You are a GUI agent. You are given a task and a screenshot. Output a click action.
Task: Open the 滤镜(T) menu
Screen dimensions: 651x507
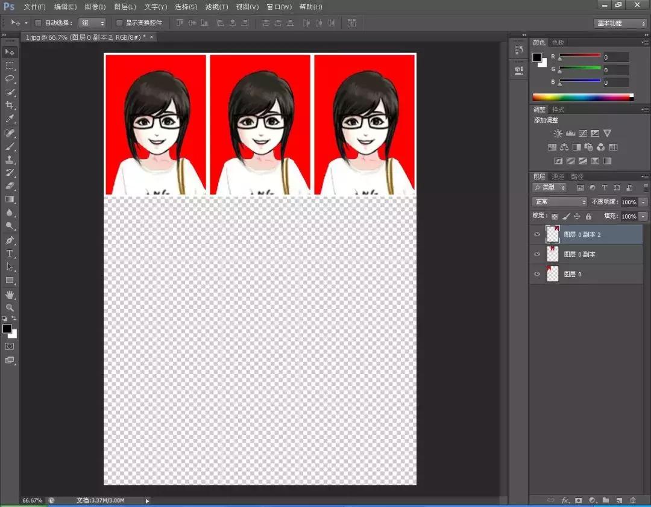click(x=216, y=7)
